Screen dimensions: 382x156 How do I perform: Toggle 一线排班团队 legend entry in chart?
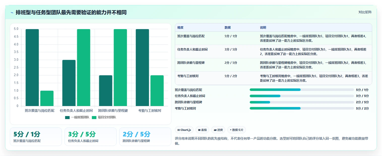point(77,117)
